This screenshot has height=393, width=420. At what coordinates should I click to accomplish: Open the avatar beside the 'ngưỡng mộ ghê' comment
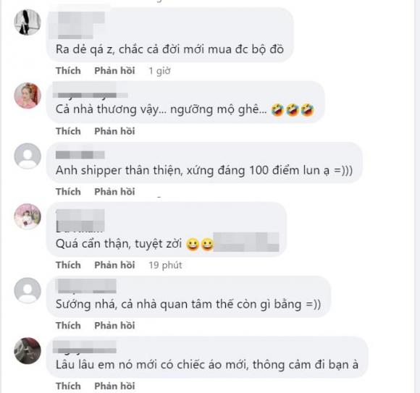28,96
